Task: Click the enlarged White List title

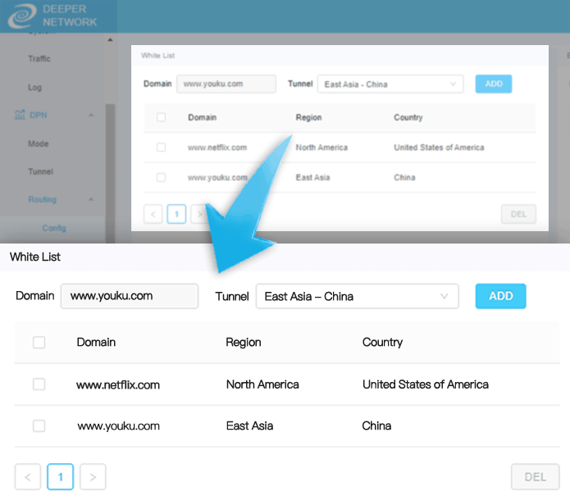Action: [x=35, y=257]
